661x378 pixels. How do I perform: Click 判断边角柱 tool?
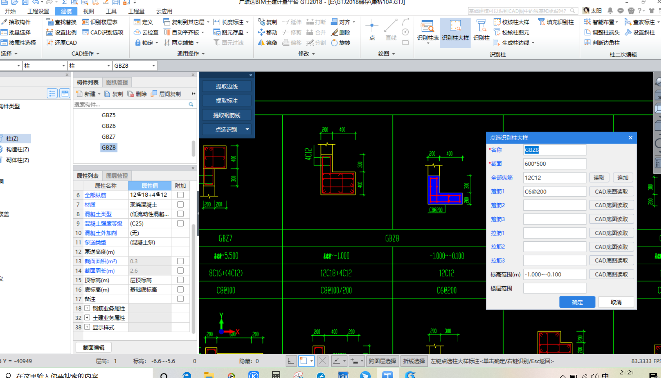(x=602, y=43)
